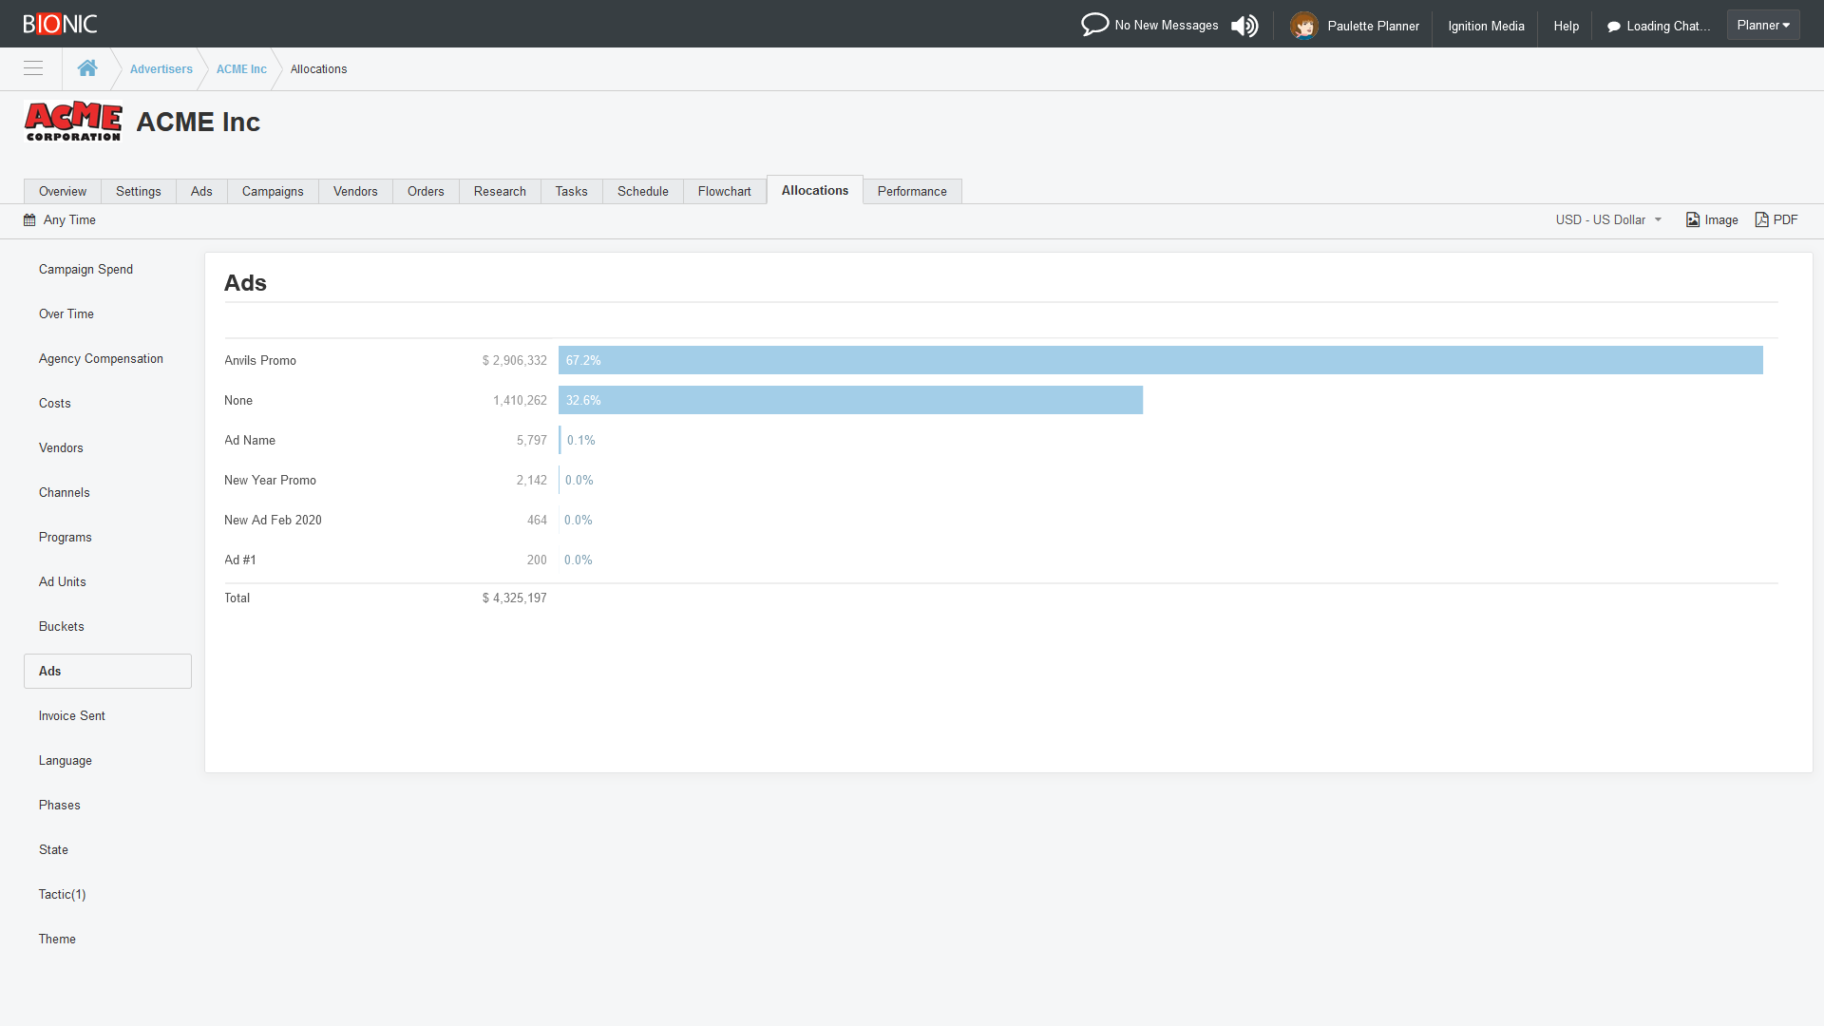Open the hamburger menu icon

click(x=33, y=68)
